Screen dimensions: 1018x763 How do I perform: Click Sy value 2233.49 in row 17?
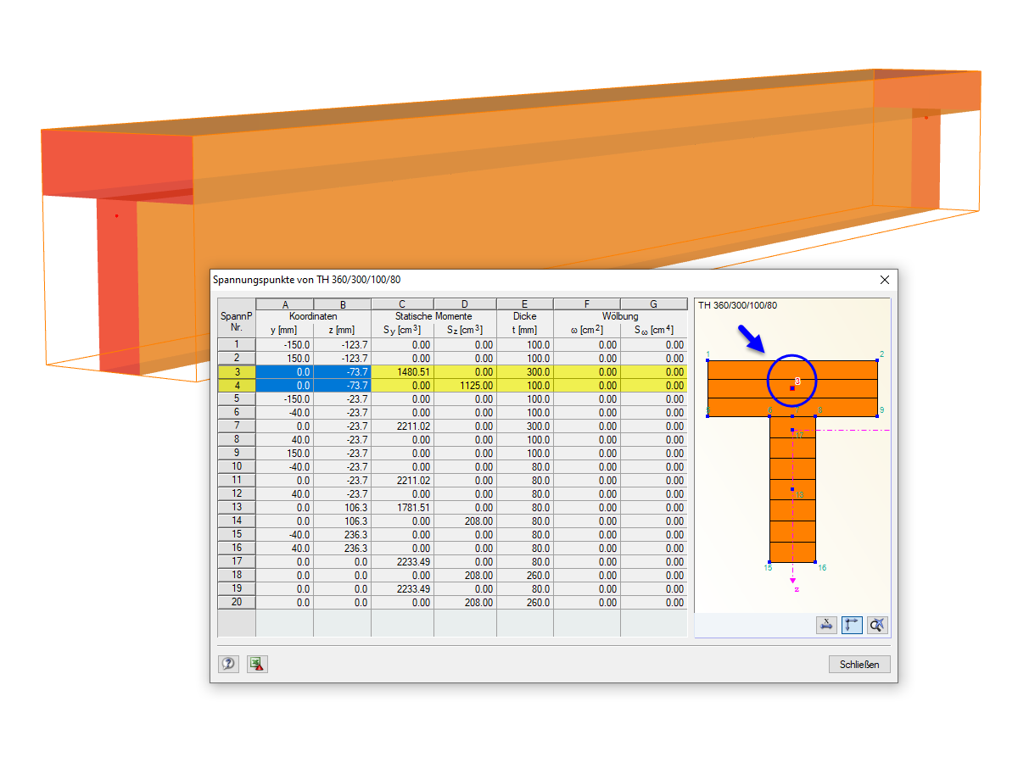tap(403, 562)
